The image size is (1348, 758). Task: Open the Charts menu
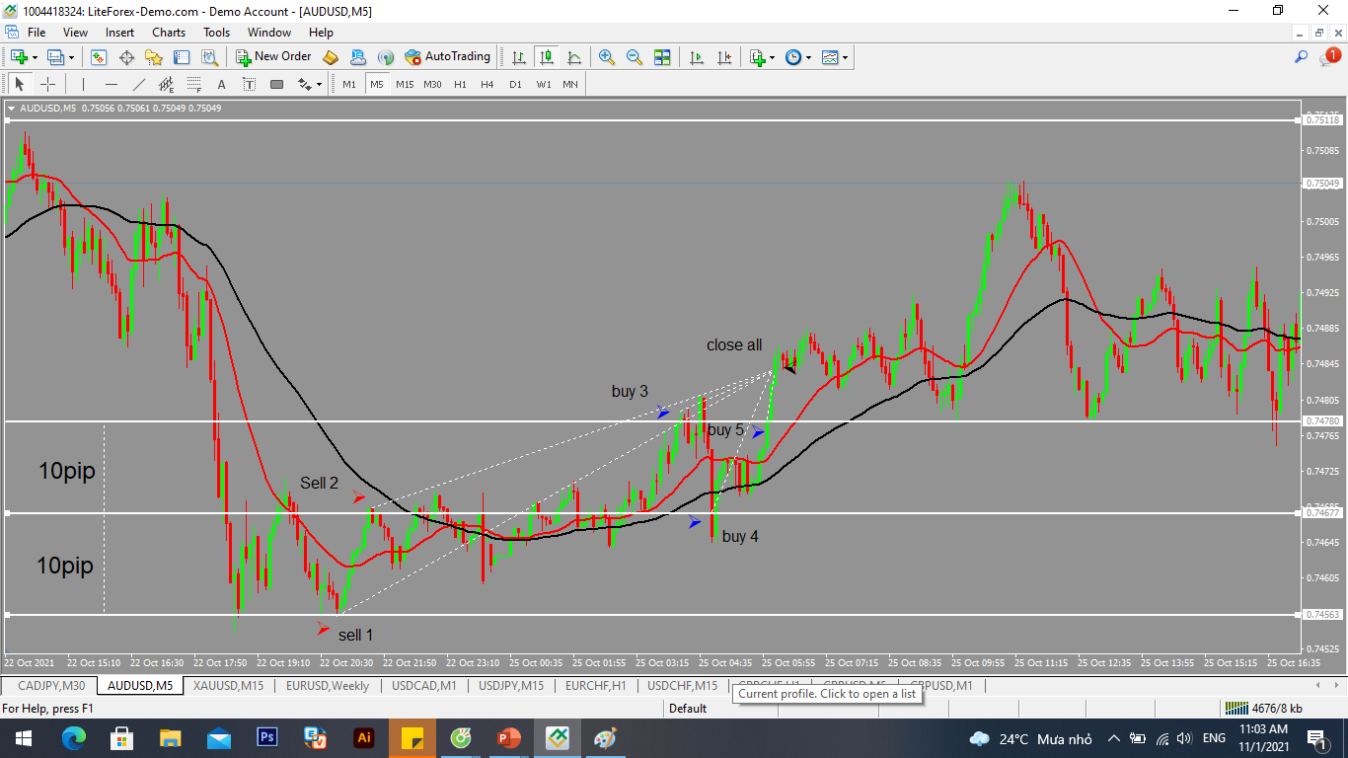tap(168, 33)
